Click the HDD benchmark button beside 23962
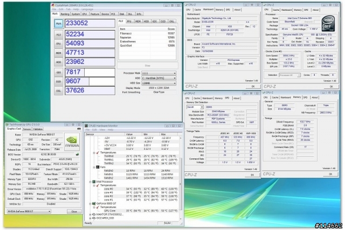Viewport: 345px width, 230px height. 59,62
